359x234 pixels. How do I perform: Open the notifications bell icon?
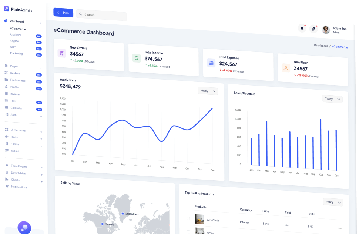302,28
